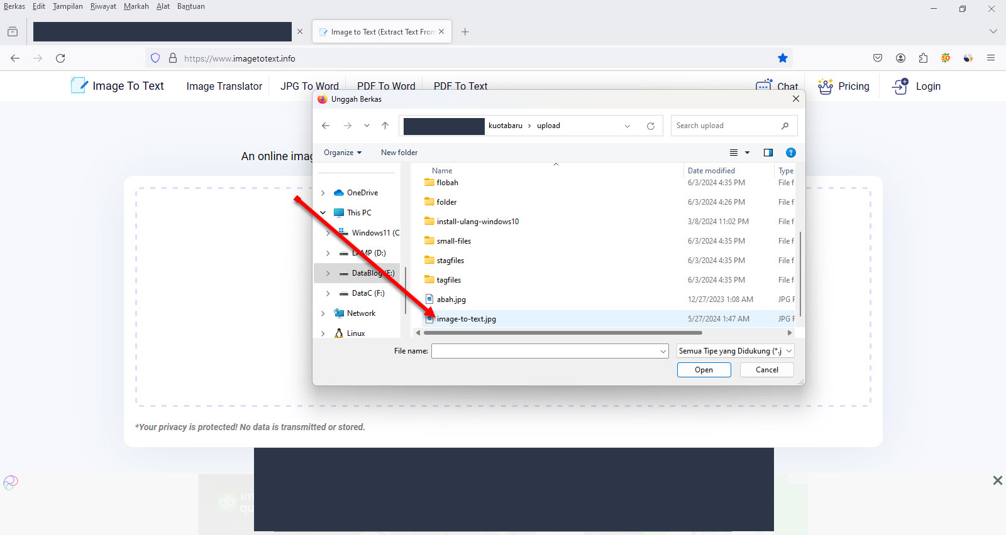Open the Firefox extensions puzzle icon

click(923, 58)
